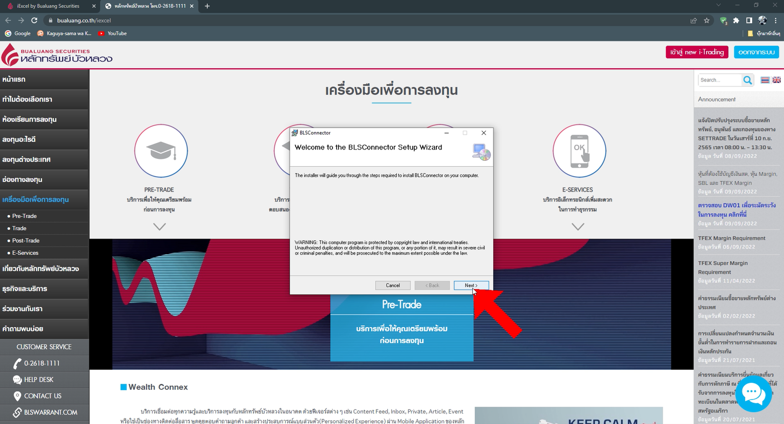Viewport: 784px width, 424px height.
Task: Click the blue logout button
Action: [x=756, y=52]
